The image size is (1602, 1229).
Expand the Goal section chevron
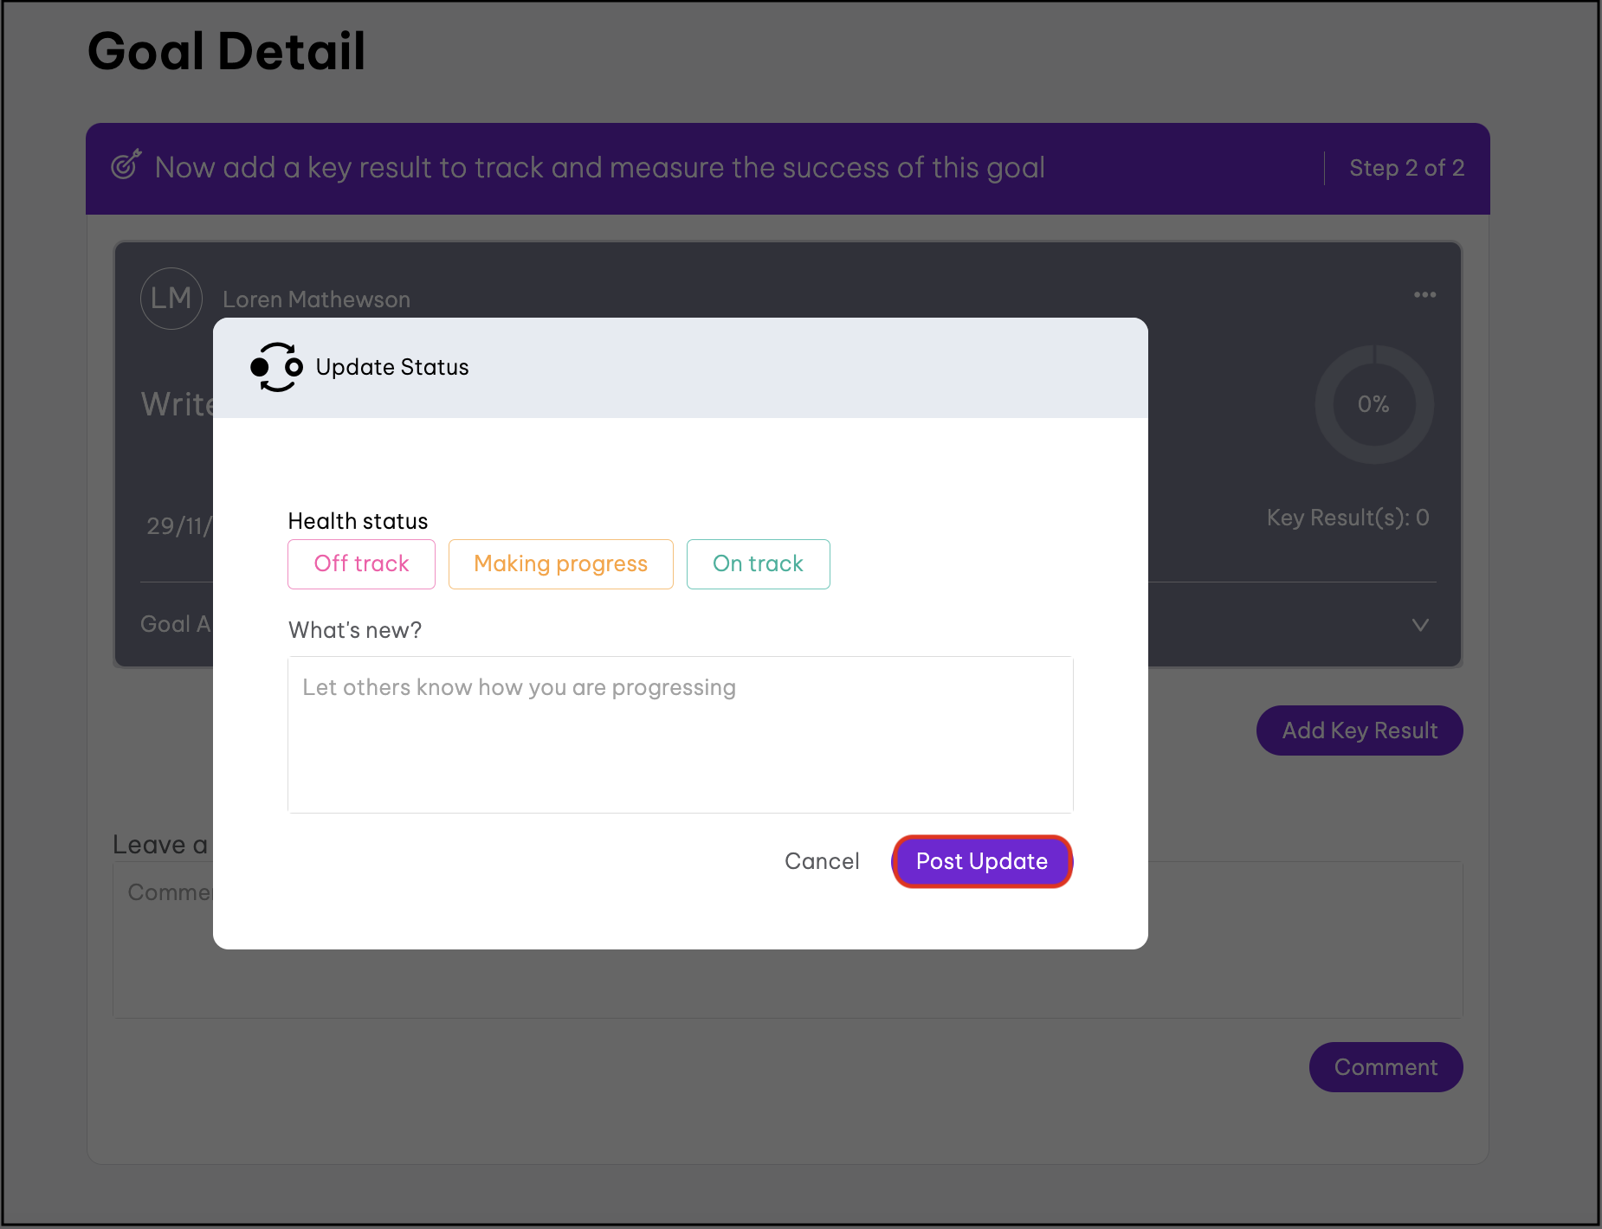(x=1420, y=625)
